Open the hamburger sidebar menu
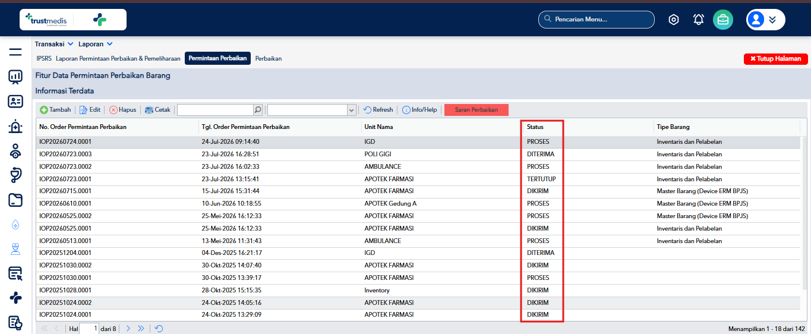The height and width of the screenshot is (334, 811). (x=15, y=52)
